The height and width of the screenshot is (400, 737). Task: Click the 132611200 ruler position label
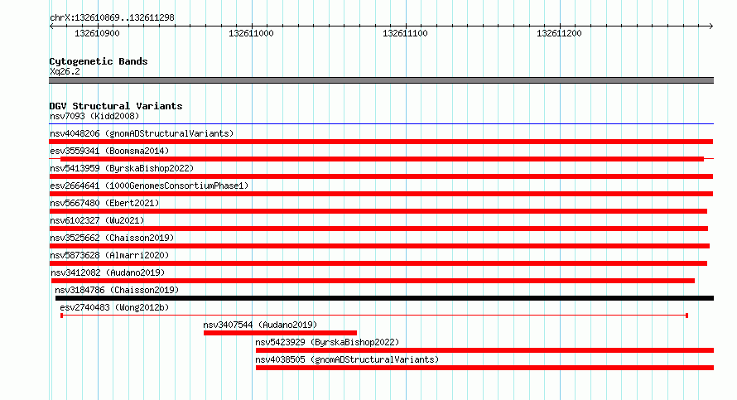[559, 33]
